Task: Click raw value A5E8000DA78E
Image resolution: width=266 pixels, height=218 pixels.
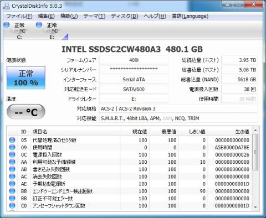Action: [x=232, y=147]
